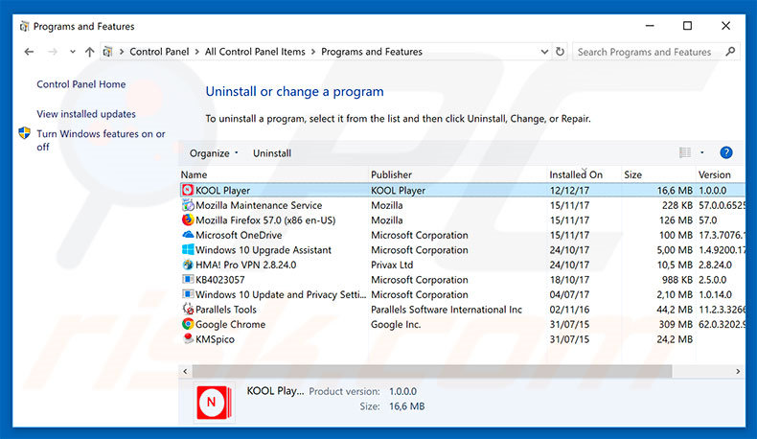Viewport: 757px width, 439px height.
Task: Open the help question mark icon
Action: point(725,153)
